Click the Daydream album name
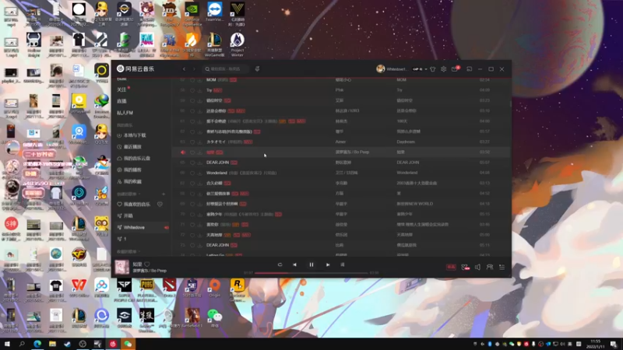The image size is (623, 350). coord(406,142)
